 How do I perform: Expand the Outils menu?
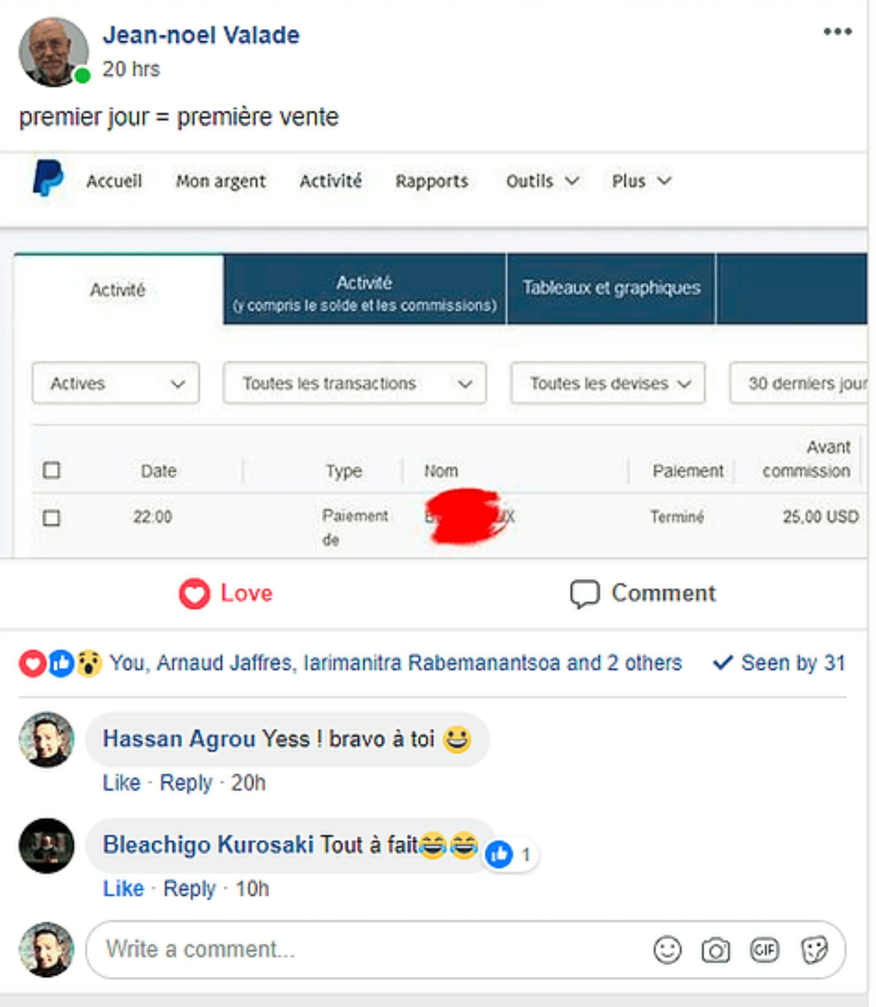[x=543, y=181]
